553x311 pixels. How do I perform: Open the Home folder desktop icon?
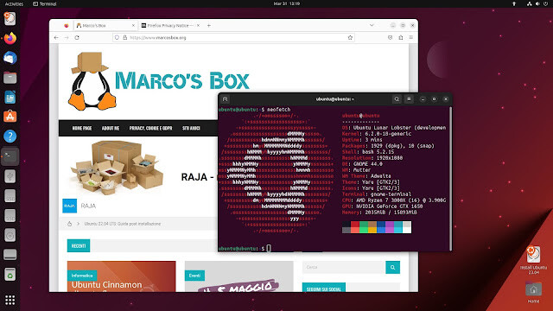(533, 293)
